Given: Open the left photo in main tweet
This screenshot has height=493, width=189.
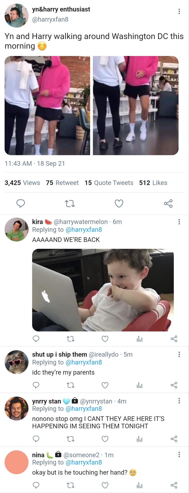Looking at the screenshot, I should [x=47, y=106].
